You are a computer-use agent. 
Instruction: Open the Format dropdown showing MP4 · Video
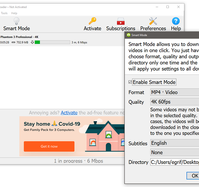(175, 92)
